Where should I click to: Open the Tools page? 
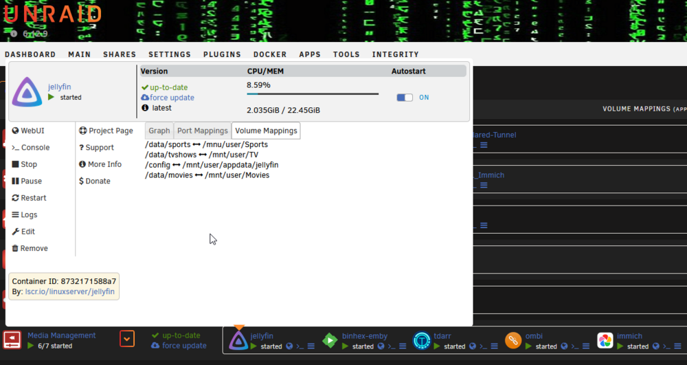coord(346,54)
